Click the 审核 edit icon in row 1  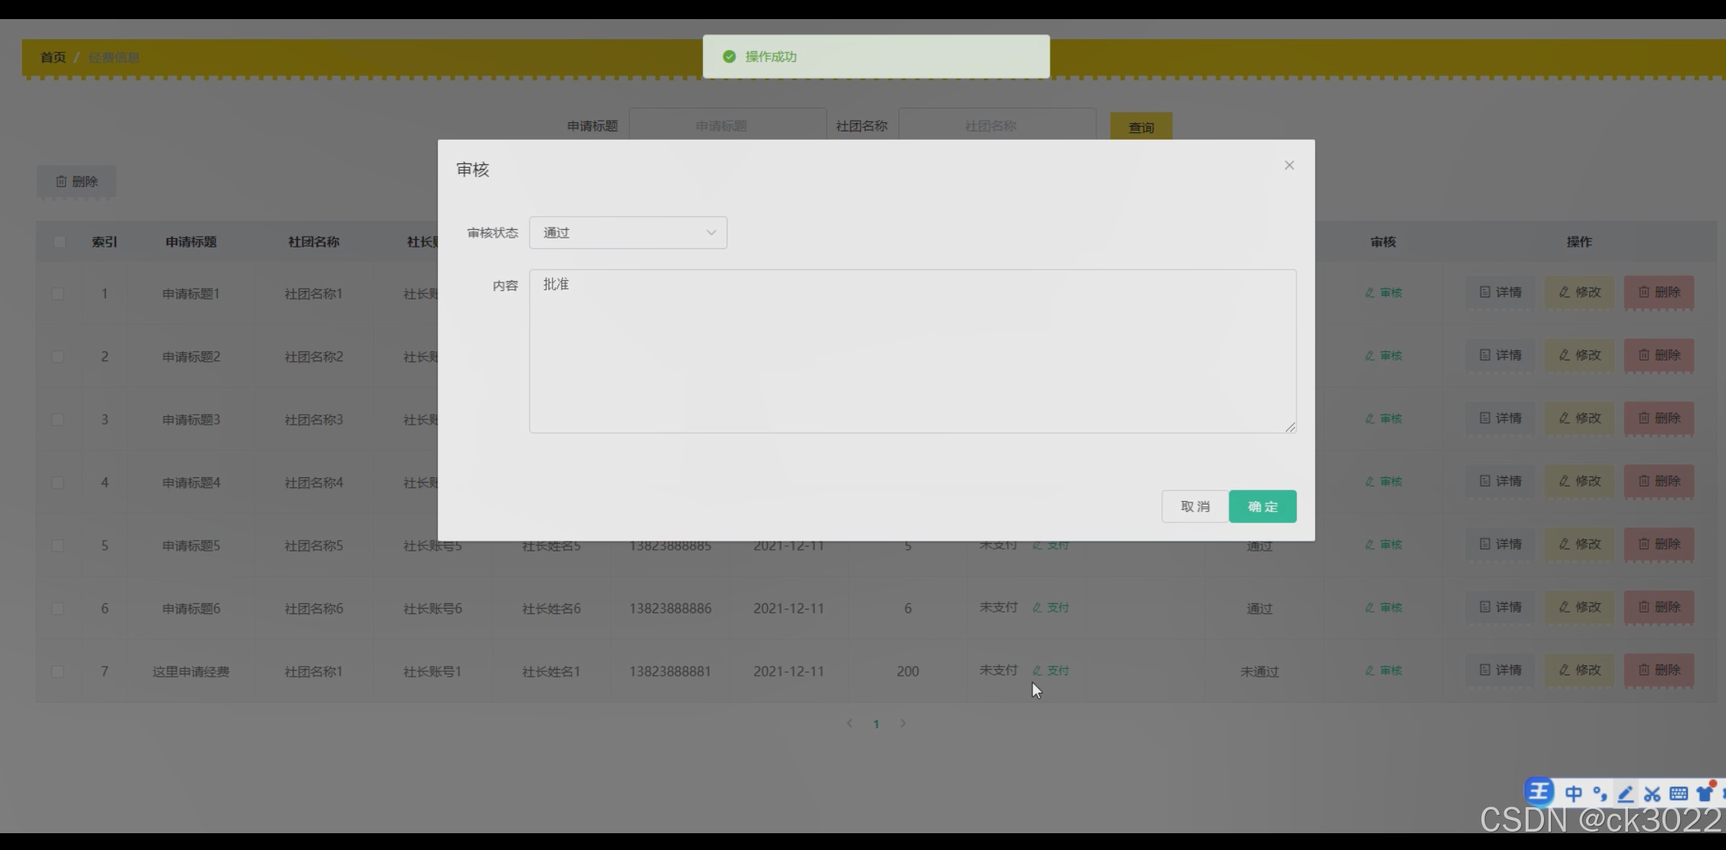(x=1383, y=292)
